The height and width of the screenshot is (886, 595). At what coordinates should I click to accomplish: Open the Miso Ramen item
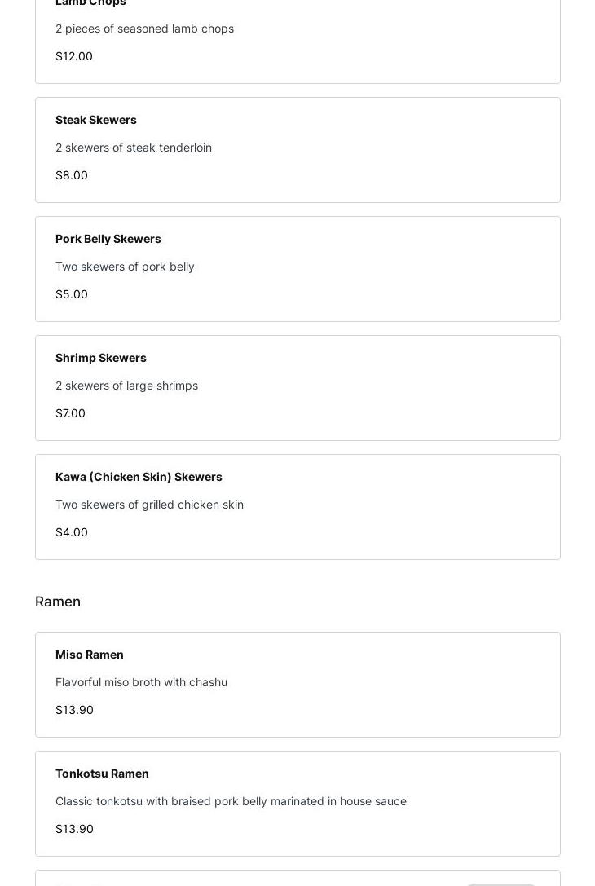pyautogui.click(x=297, y=685)
